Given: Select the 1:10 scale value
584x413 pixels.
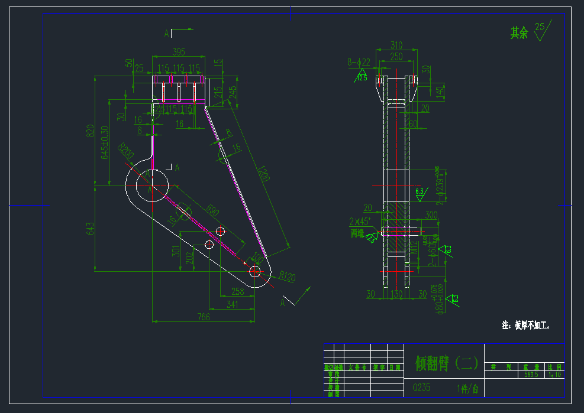Looking at the screenshot, I should (554, 375).
